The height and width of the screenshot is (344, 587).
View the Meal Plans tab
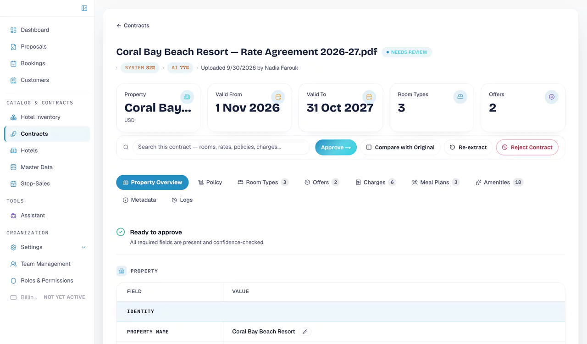point(436,183)
